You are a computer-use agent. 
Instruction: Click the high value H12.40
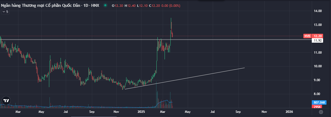tap(130, 5)
